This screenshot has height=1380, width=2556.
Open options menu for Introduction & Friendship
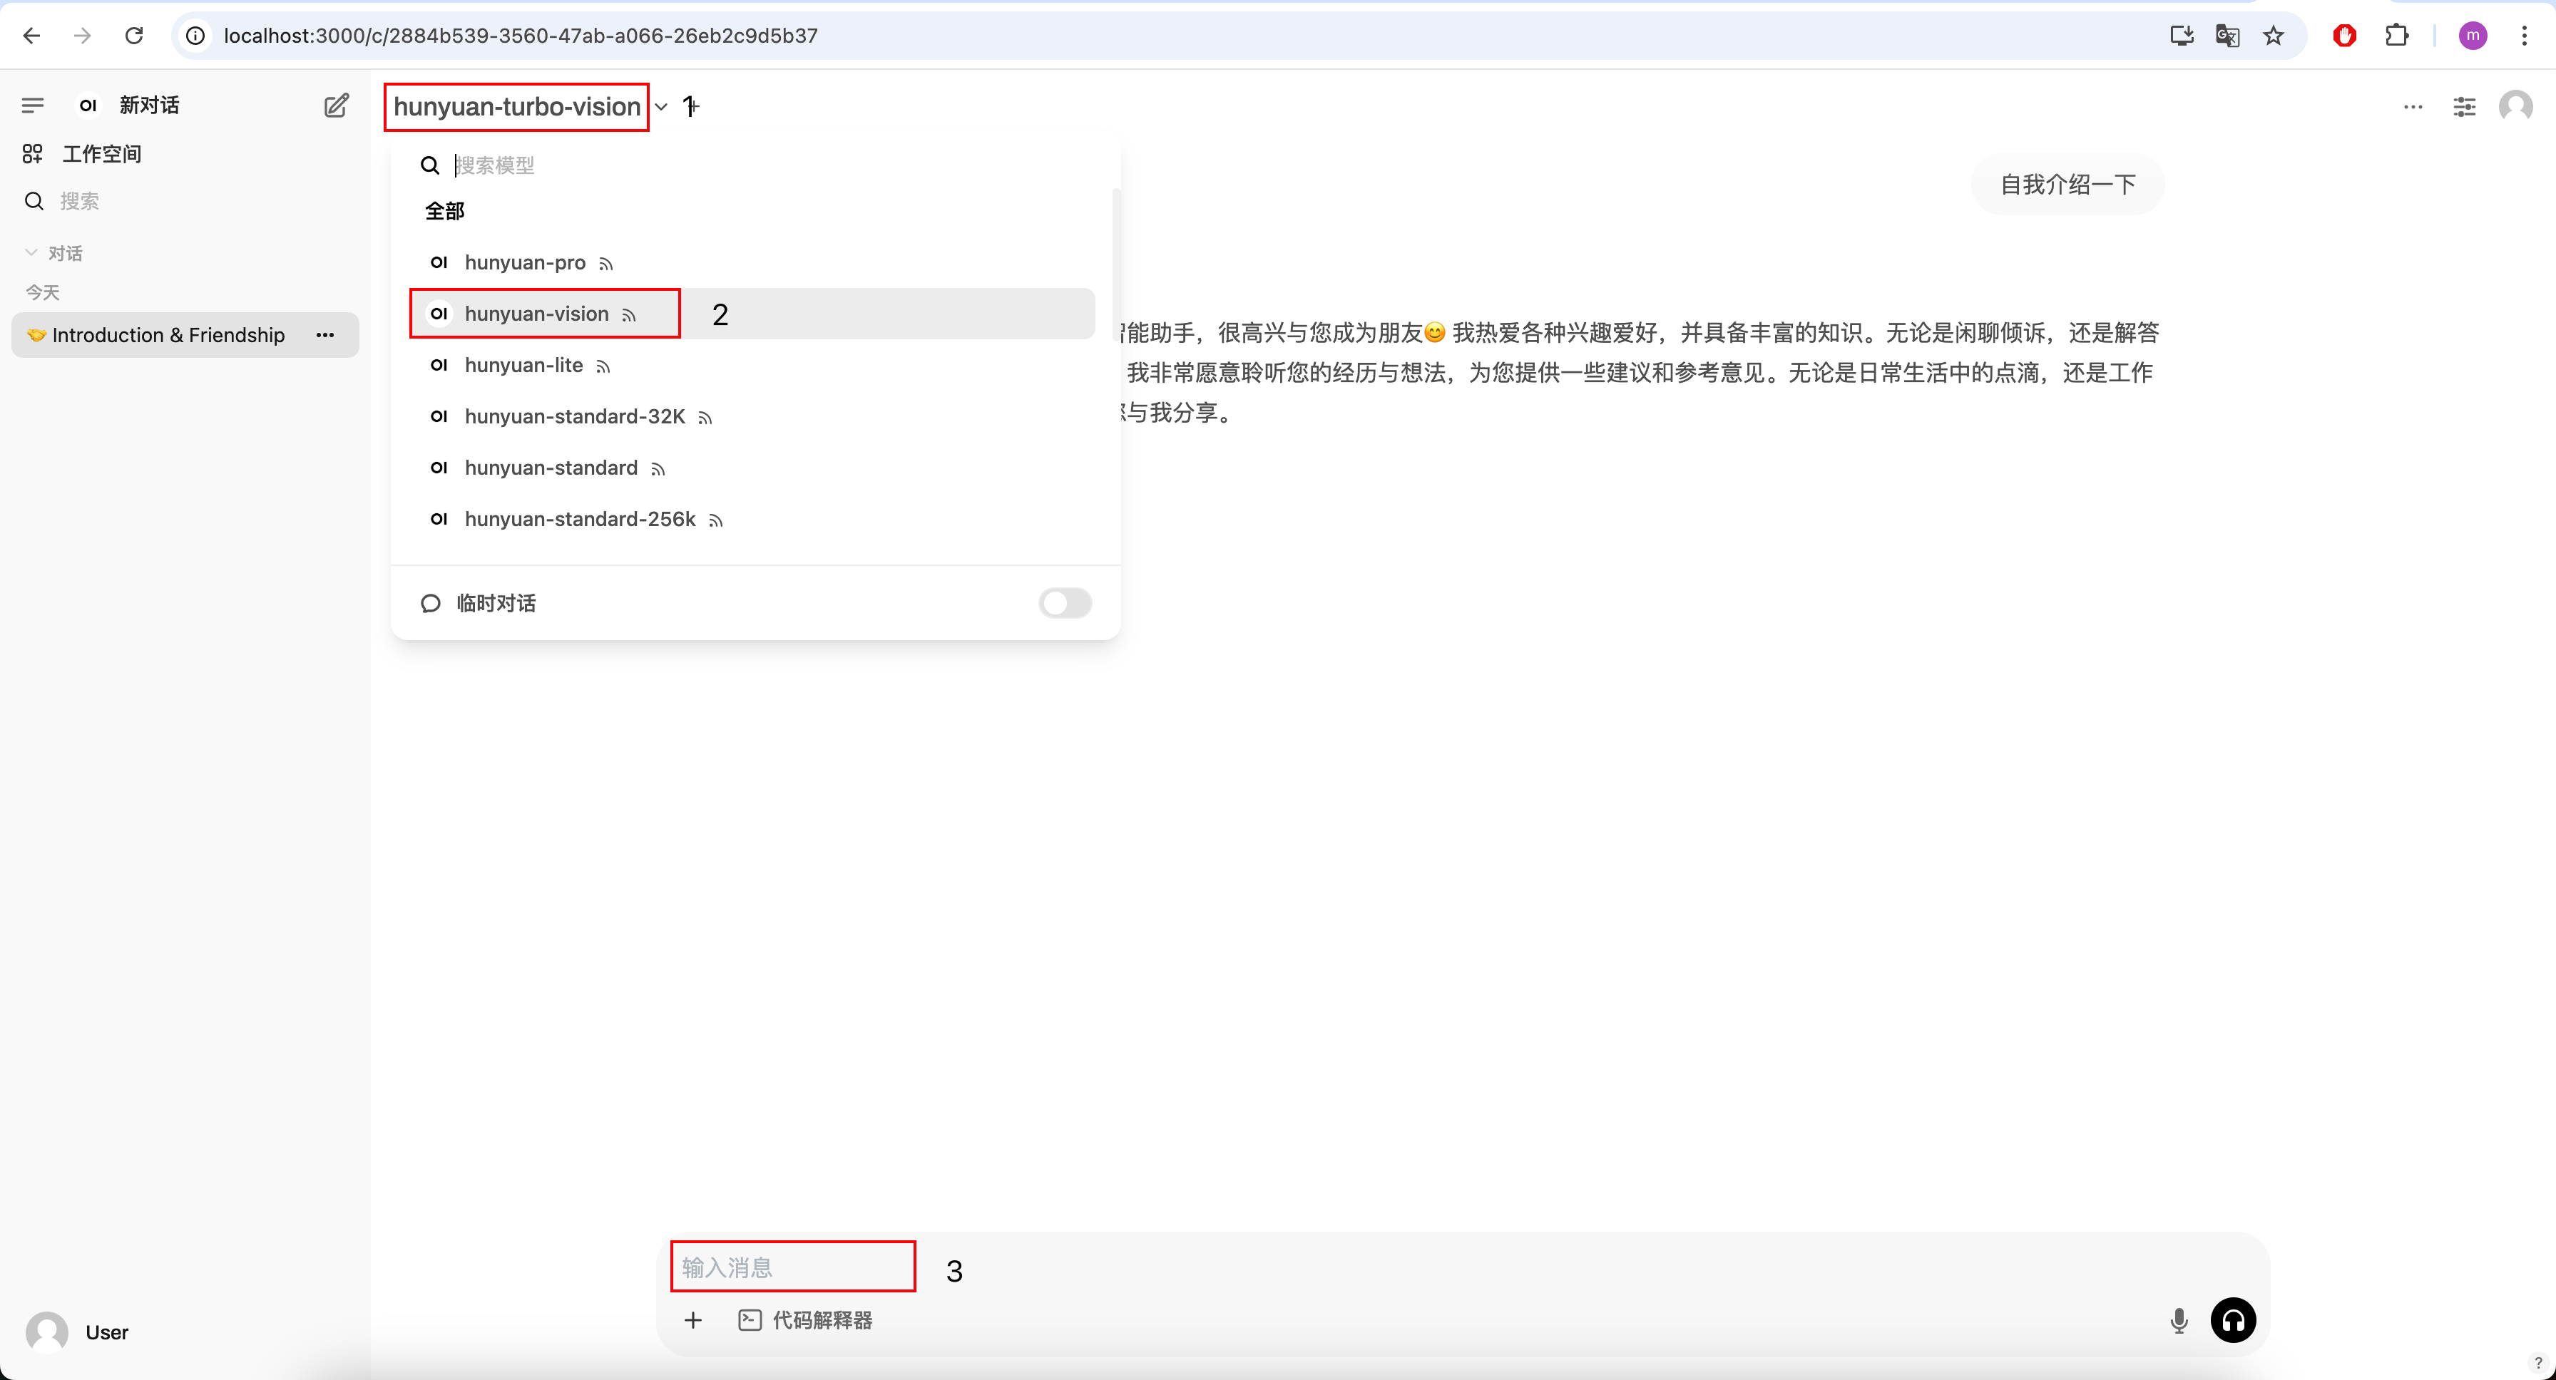tap(325, 335)
